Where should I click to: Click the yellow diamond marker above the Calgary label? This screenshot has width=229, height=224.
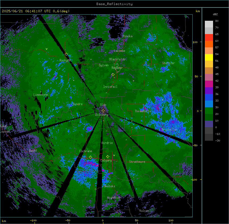pyautogui.click(x=108, y=157)
